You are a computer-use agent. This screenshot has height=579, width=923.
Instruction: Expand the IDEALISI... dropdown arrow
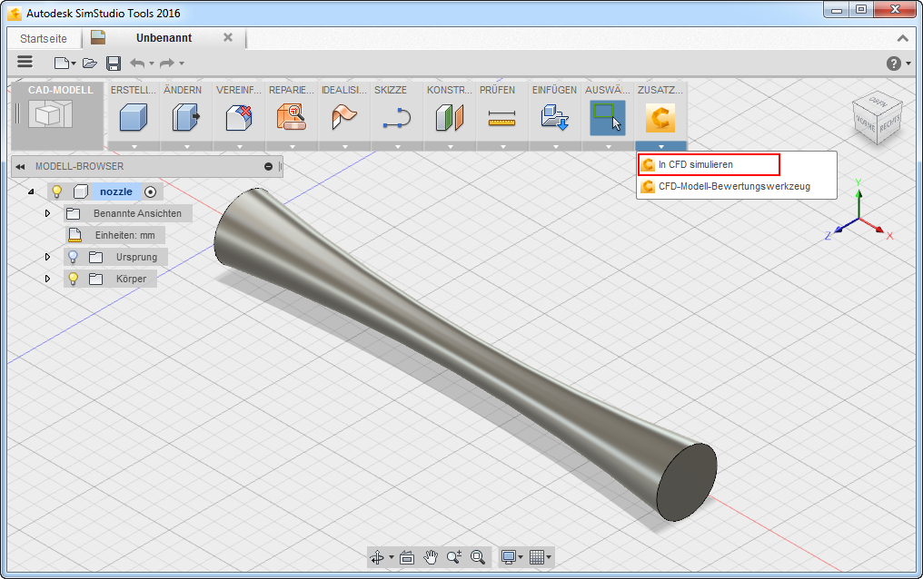[x=345, y=146]
